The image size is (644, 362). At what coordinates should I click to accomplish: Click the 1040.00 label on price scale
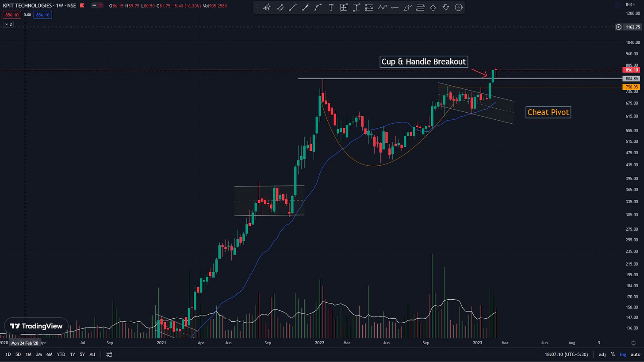[632, 42]
